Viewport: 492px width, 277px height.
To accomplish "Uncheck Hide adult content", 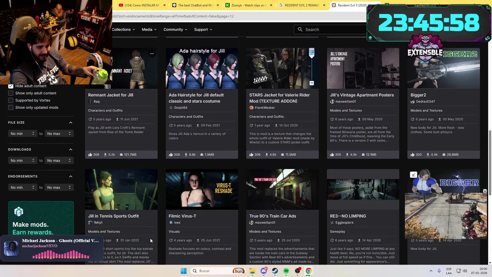I will point(11,86).
